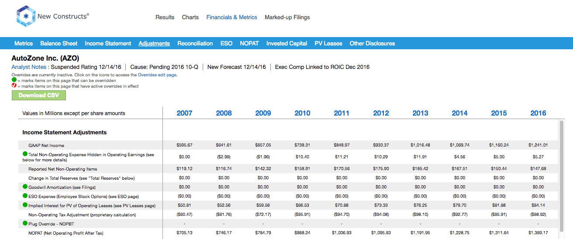This screenshot has width=573, height=239.
Task: Click the New Forecast 12/14/16 text
Action: (x=236, y=67)
